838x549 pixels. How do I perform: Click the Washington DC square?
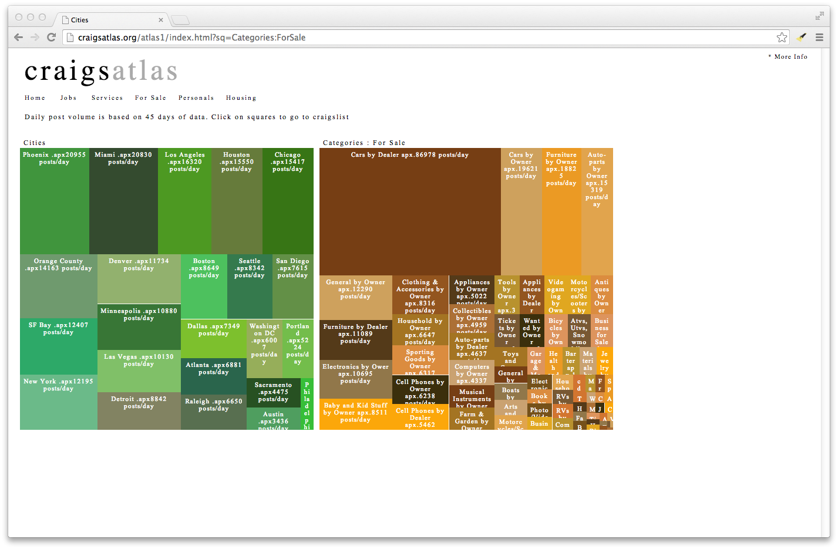coord(265,349)
